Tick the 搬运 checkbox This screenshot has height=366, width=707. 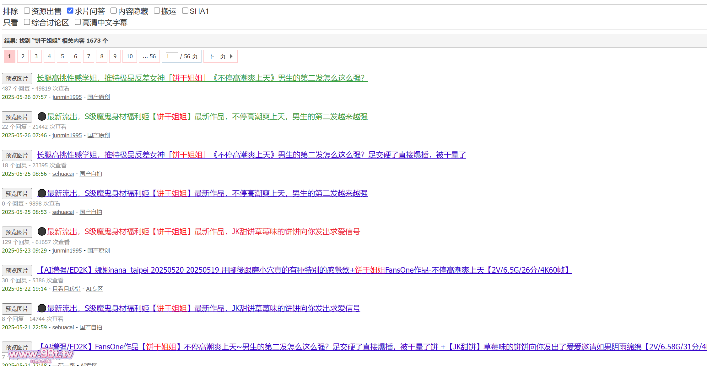pos(157,11)
